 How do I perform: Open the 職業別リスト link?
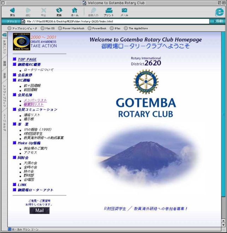click(34, 104)
